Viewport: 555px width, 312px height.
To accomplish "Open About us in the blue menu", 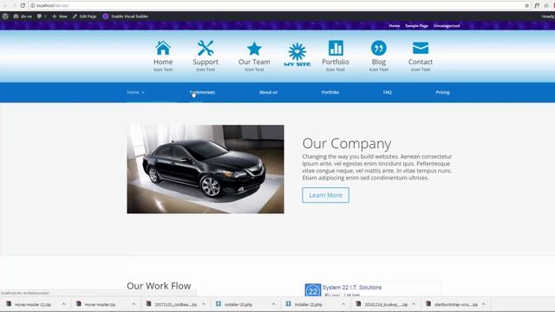I will [x=268, y=93].
